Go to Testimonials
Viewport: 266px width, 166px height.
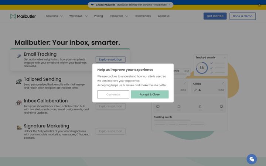tap(143, 16)
